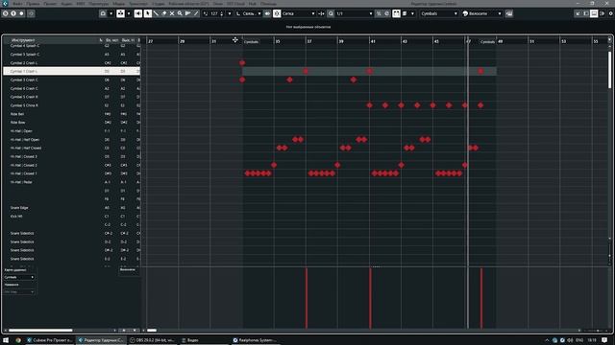Image resolution: width=615 pixels, height=345 pixels.
Task: Select the Trim tool flag icon
Action: click(188, 13)
